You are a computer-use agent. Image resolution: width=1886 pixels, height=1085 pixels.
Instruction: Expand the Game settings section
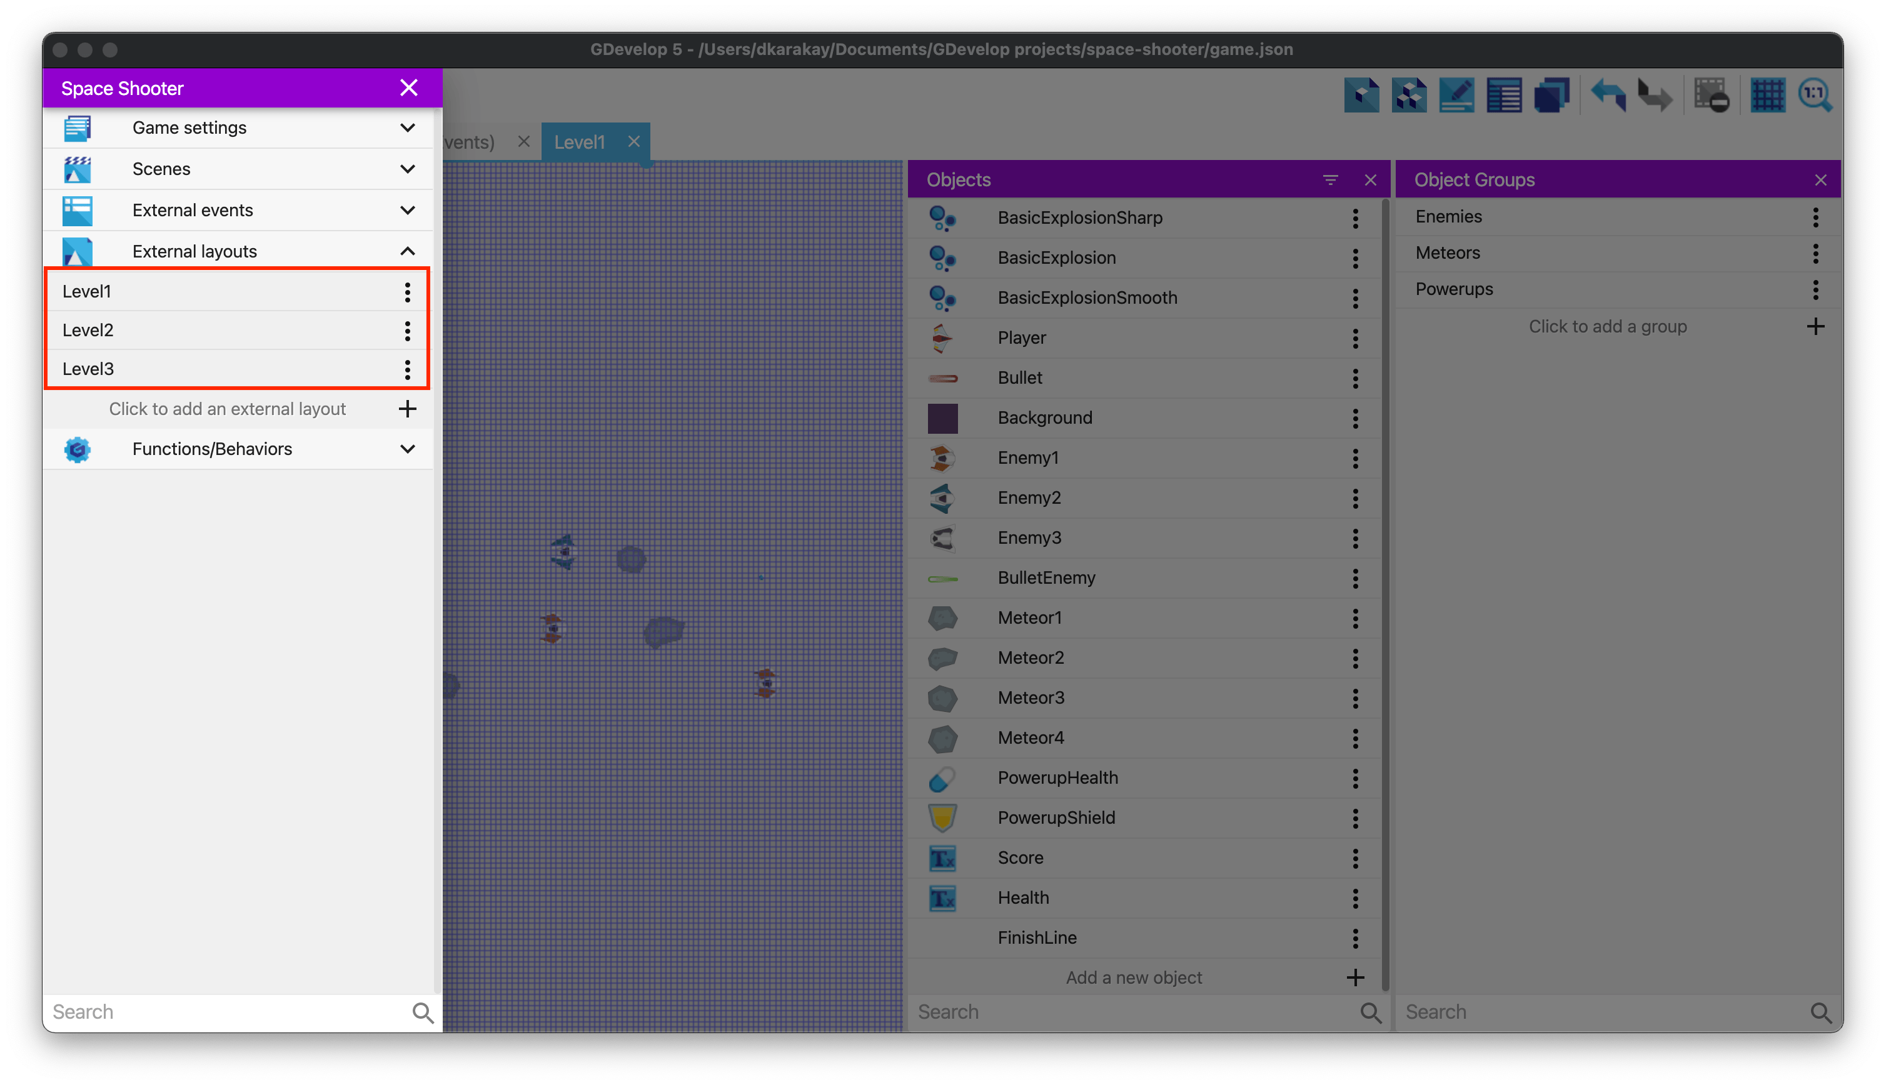pyautogui.click(x=407, y=127)
